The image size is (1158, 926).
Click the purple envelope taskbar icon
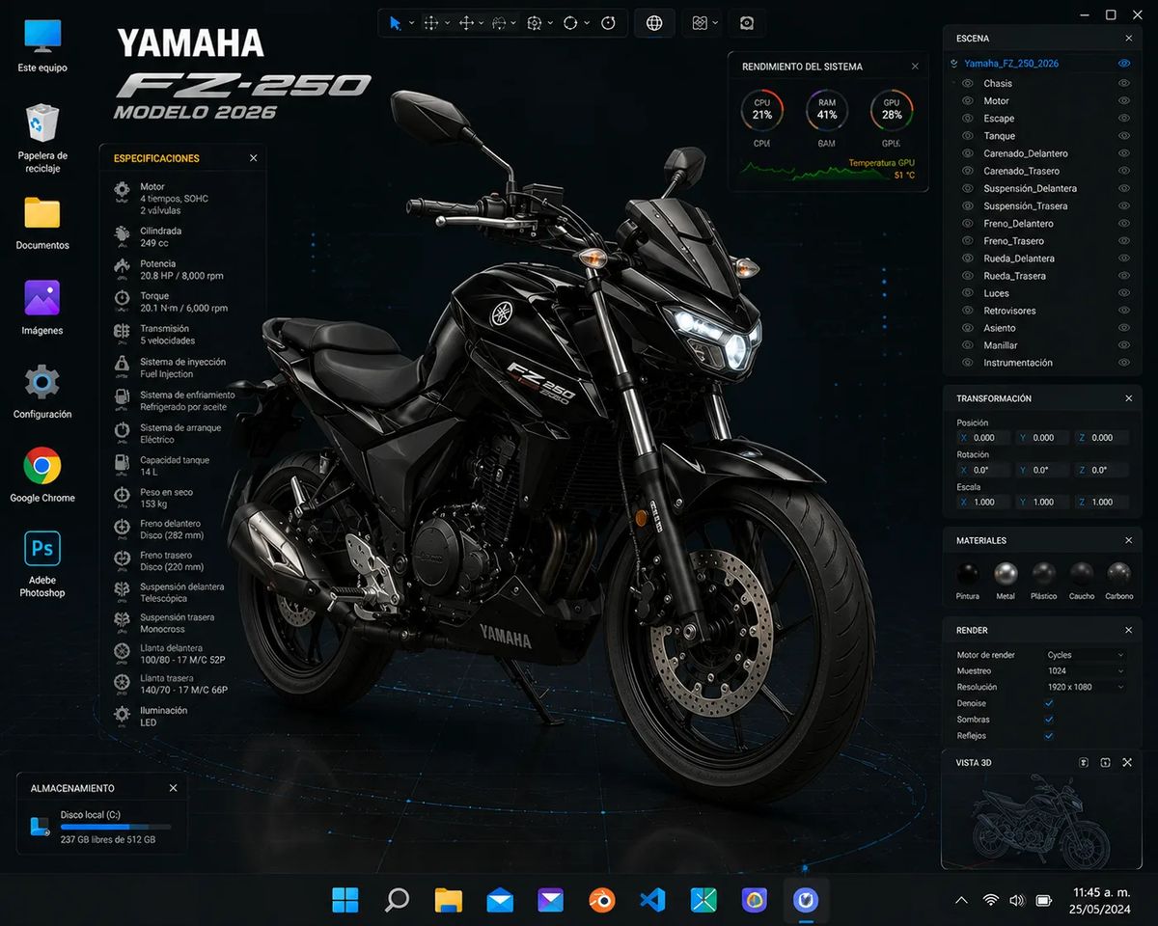coord(551,901)
